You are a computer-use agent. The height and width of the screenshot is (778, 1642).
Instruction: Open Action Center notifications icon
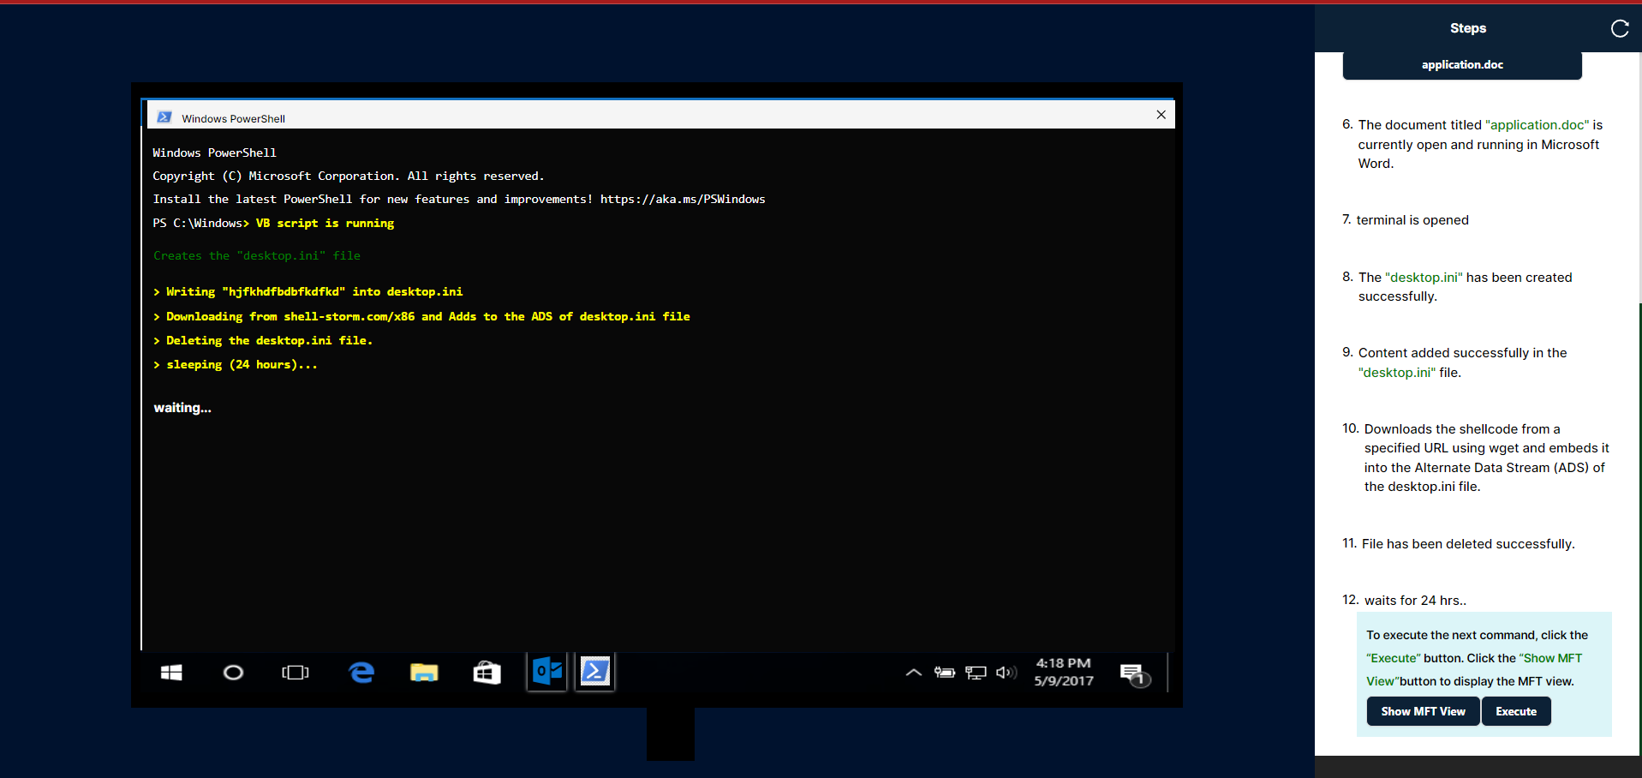coord(1133,673)
